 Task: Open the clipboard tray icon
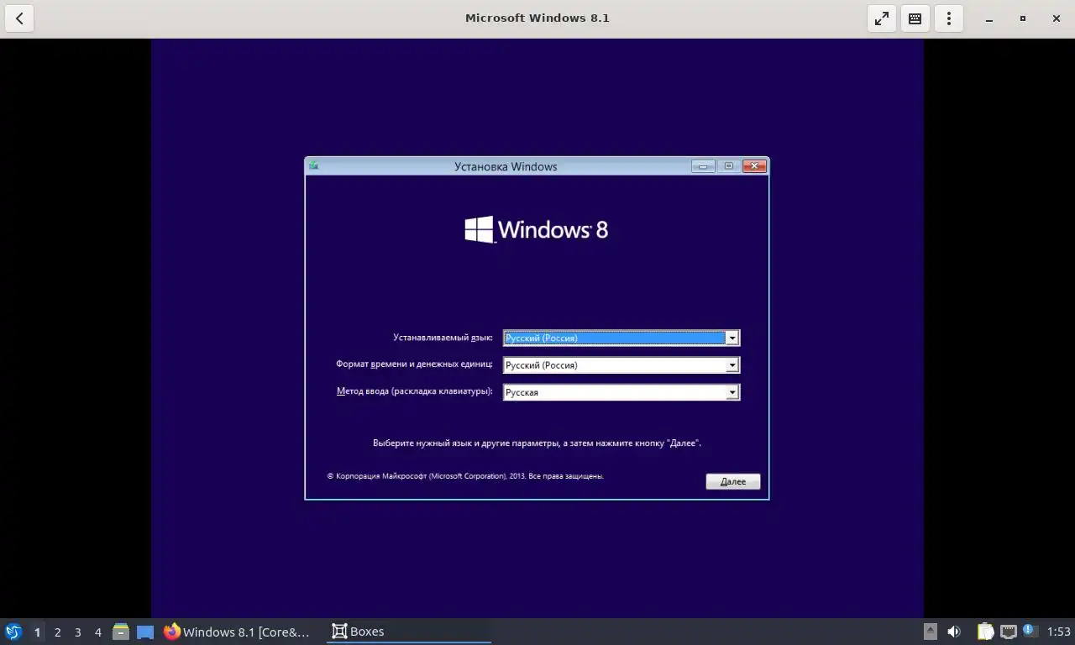point(985,632)
